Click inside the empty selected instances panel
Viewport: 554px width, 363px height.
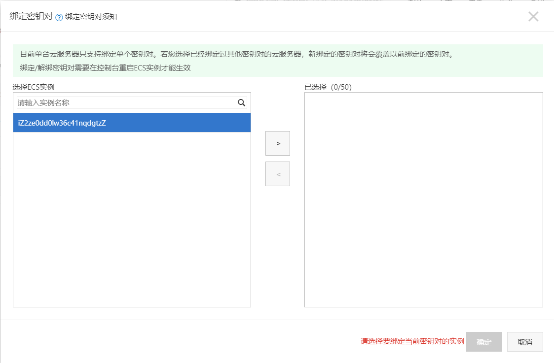pyautogui.click(x=424, y=197)
